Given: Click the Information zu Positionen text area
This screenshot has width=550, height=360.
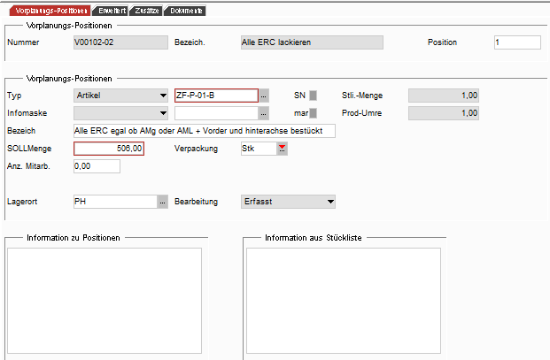Looking at the screenshot, I should pos(105,301).
